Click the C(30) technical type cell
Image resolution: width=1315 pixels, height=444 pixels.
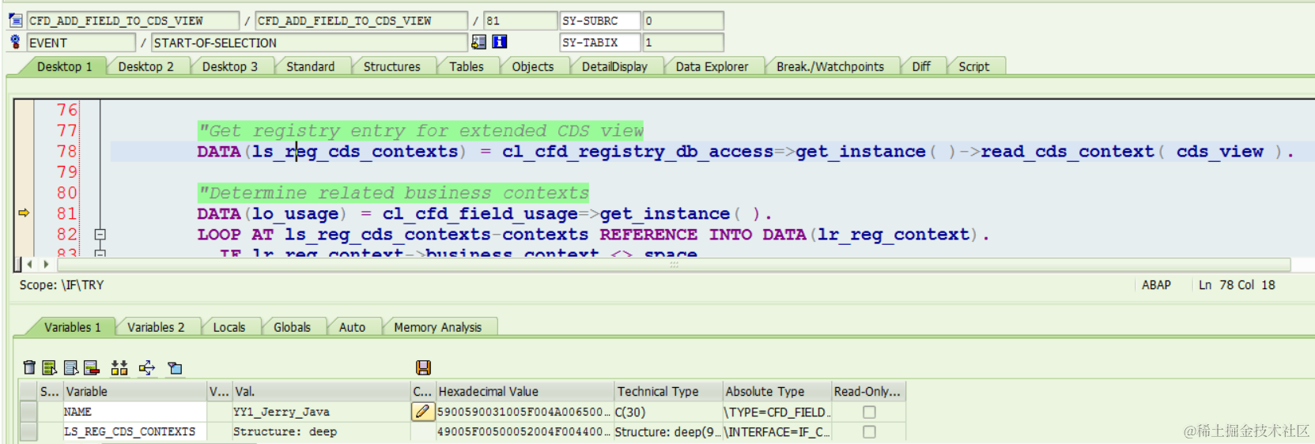[668, 412]
